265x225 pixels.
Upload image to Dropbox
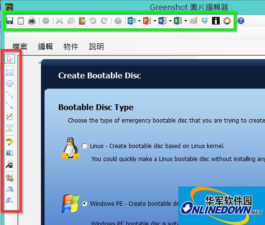tap(205, 21)
